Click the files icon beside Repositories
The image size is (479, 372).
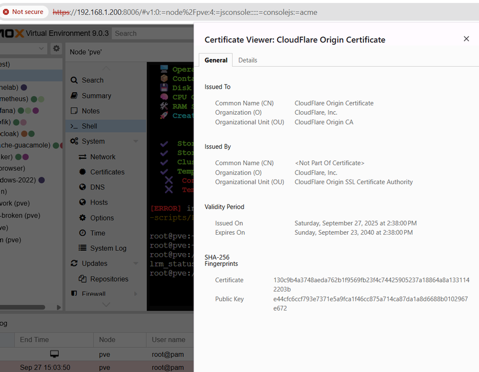pyautogui.click(x=82, y=279)
